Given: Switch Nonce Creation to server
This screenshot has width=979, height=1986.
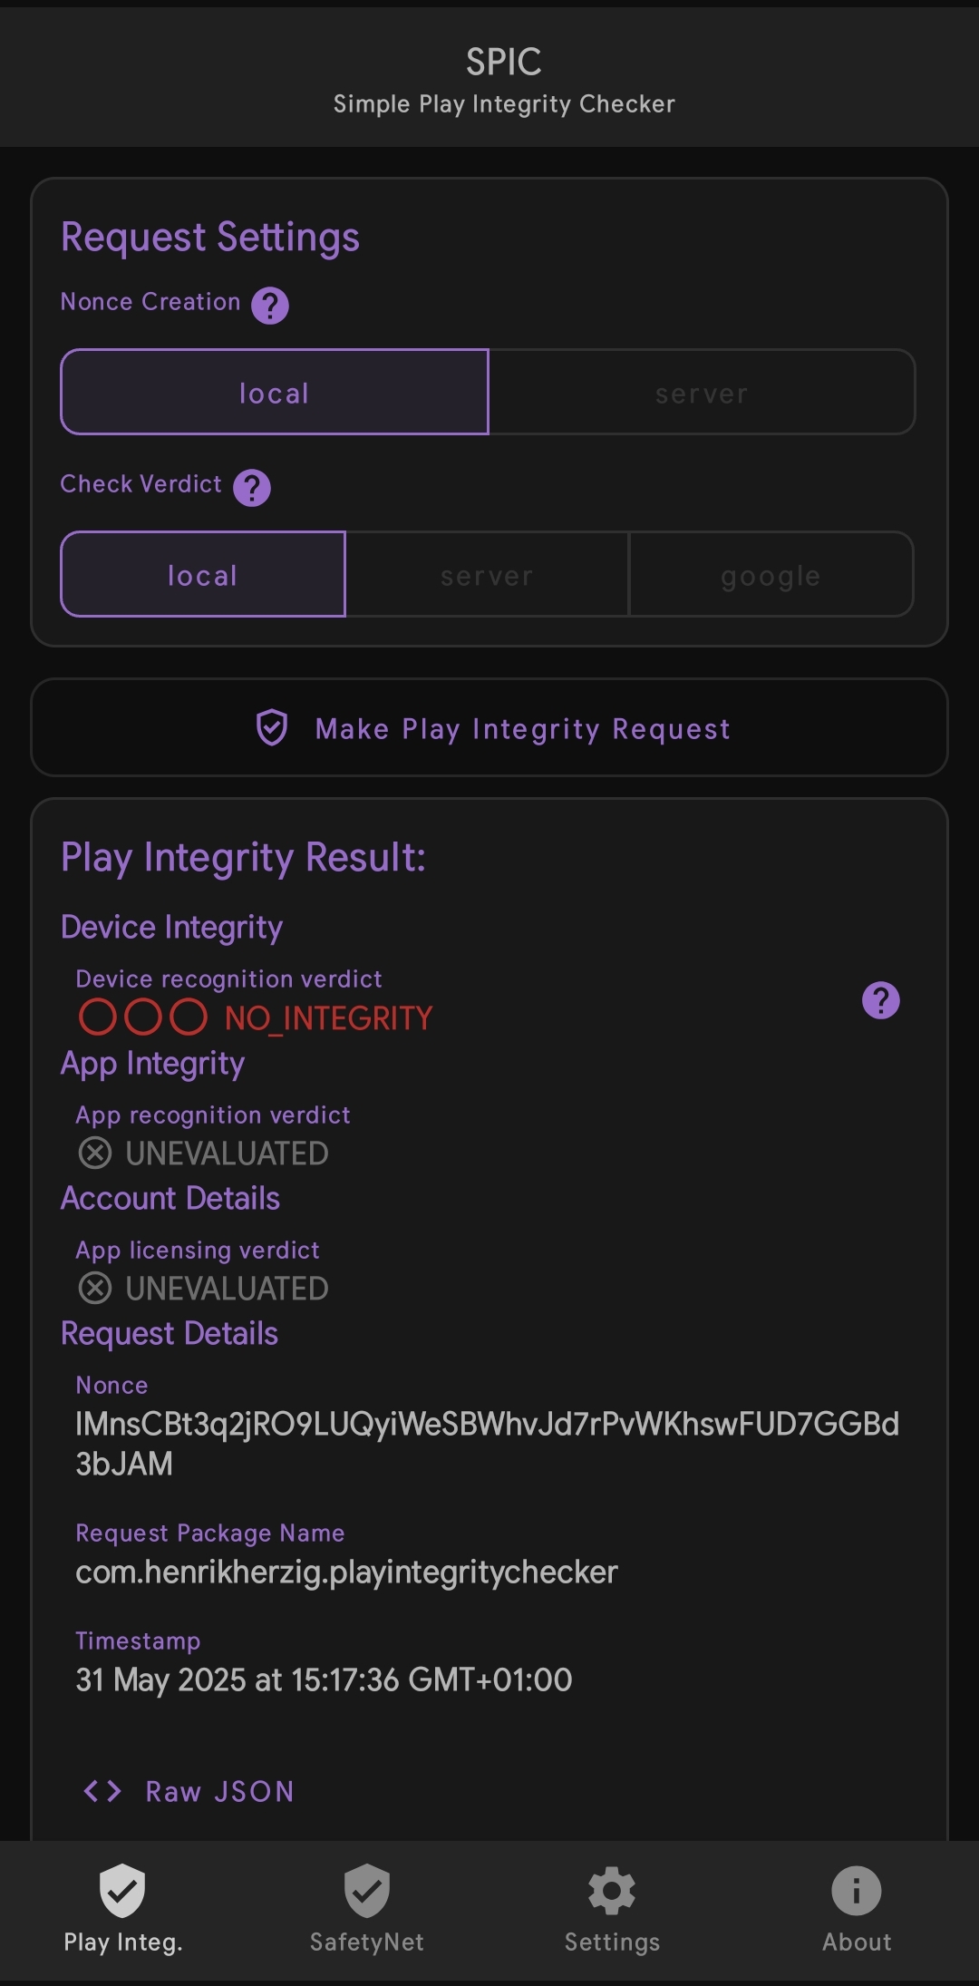Looking at the screenshot, I should [702, 392].
